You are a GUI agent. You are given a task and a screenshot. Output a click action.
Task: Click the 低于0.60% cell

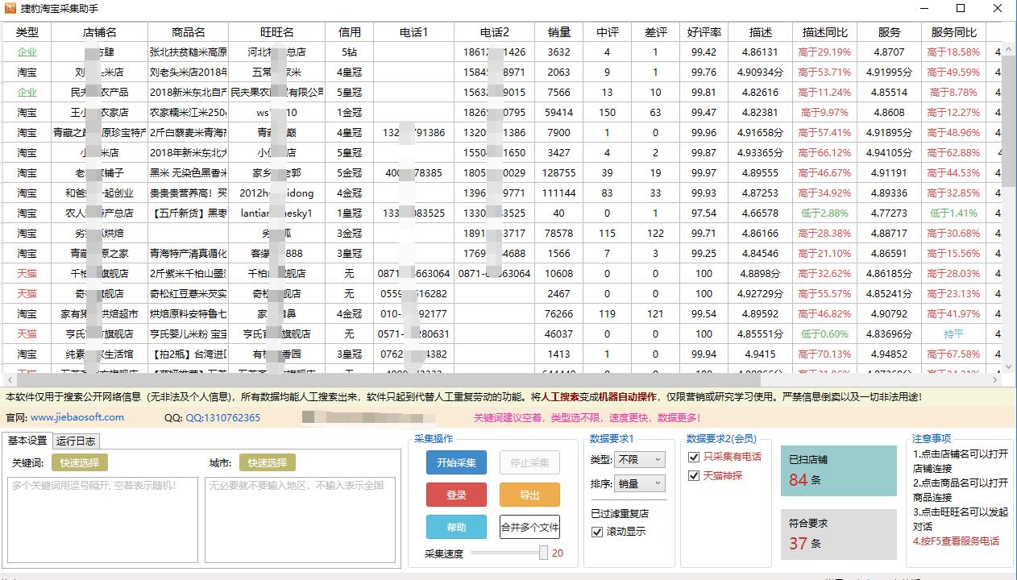point(825,333)
